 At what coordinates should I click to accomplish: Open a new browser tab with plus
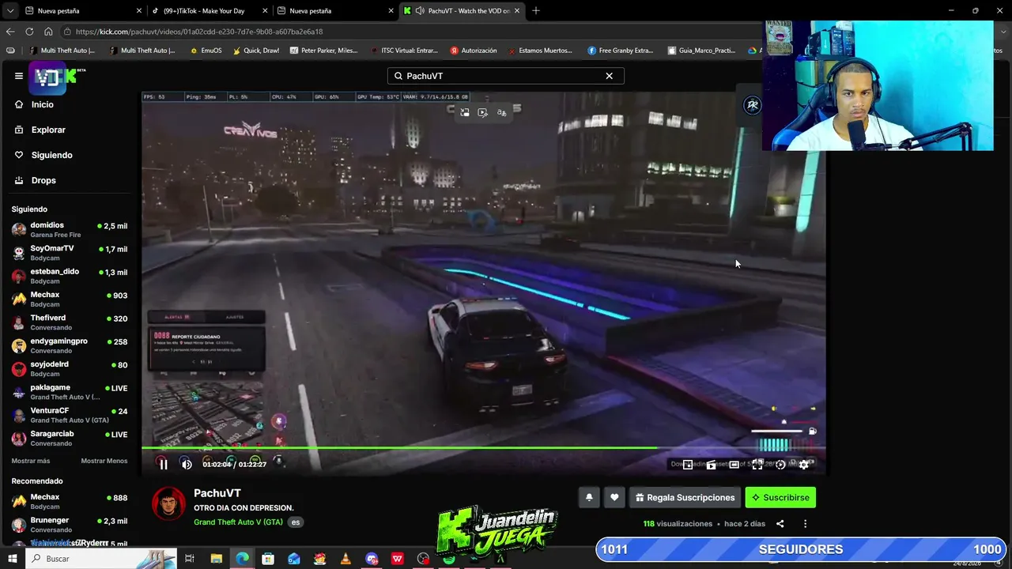536,11
